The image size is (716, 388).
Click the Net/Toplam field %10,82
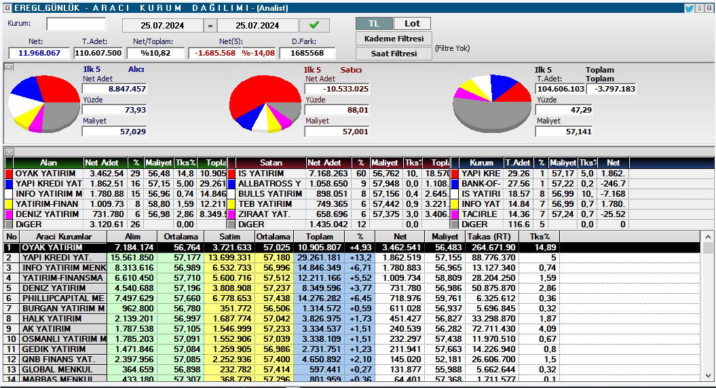tap(155, 53)
